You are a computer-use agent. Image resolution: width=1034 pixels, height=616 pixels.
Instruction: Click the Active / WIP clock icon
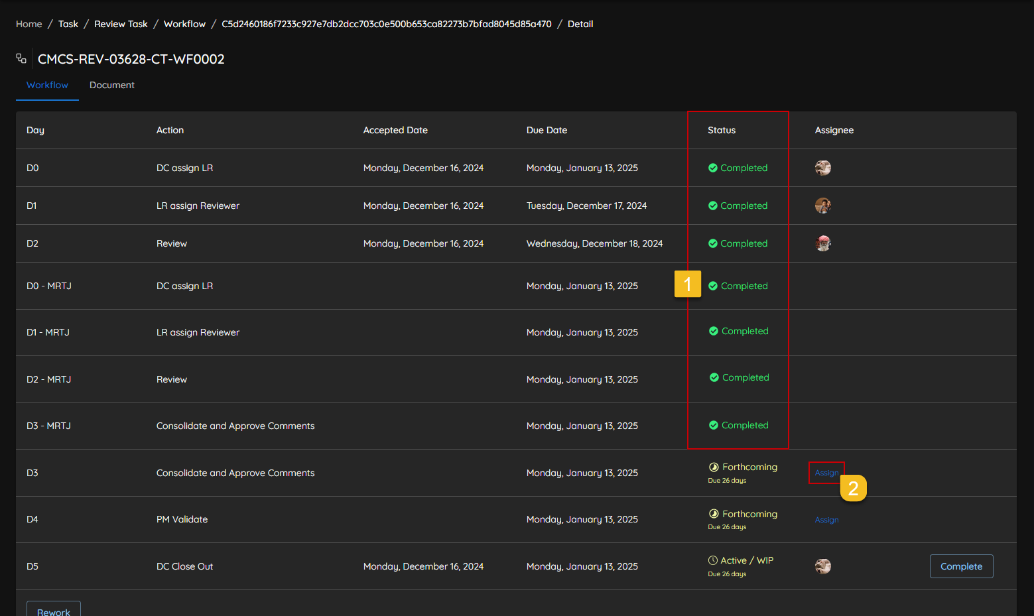712,560
